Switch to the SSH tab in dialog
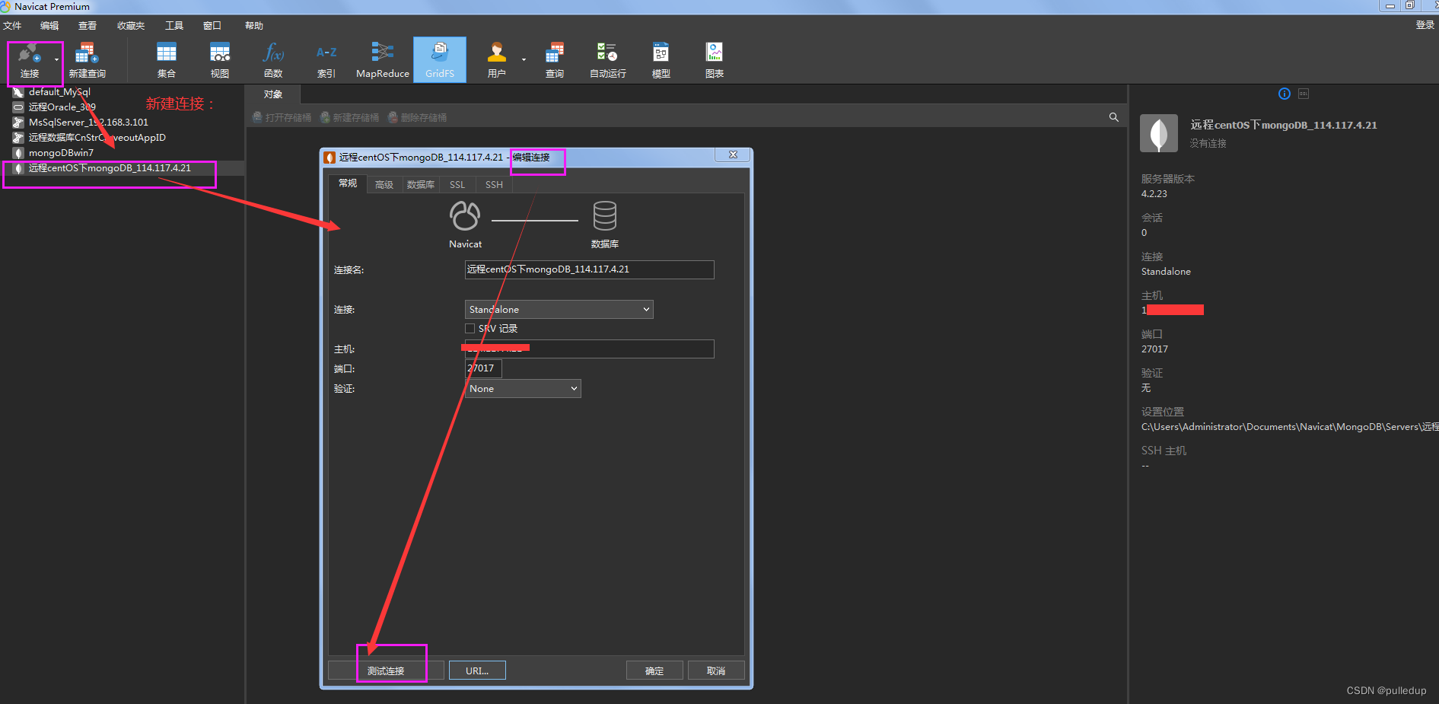 pyautogui.click(x=495, y=185)
